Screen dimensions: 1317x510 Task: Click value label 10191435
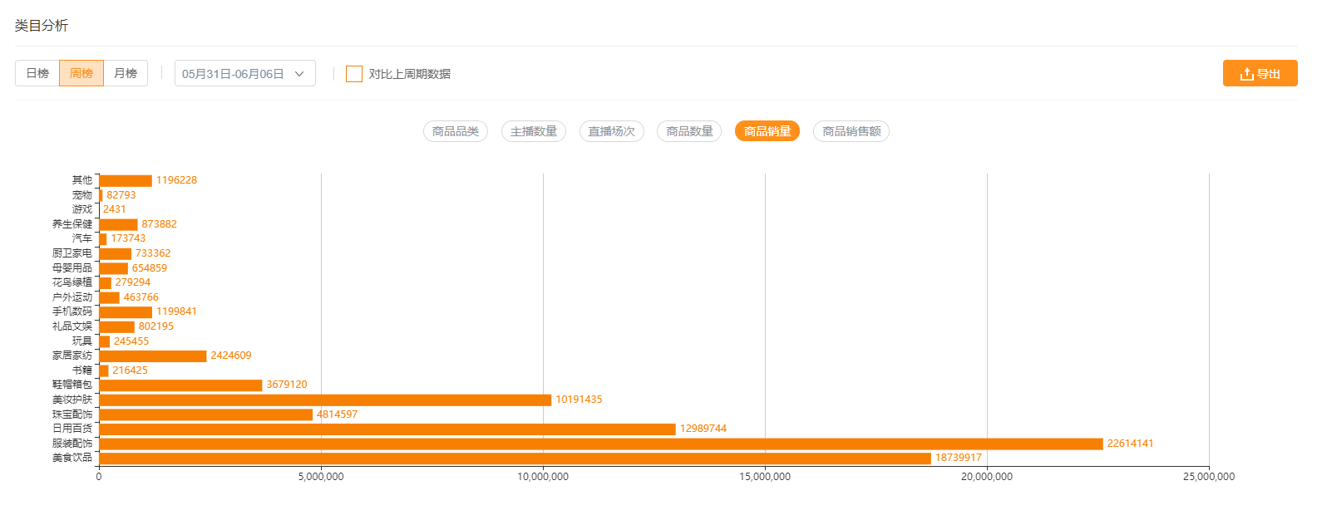pyautogui.click(x=579, y=400)
